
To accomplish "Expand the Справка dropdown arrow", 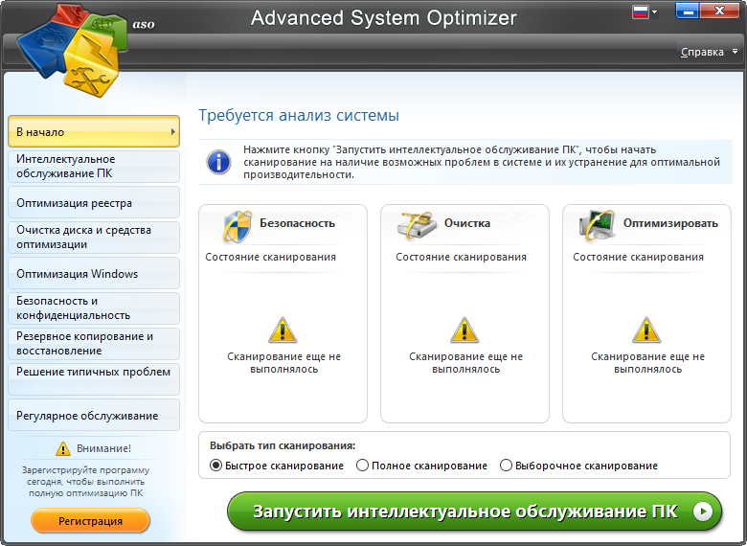I will [735, 52].
